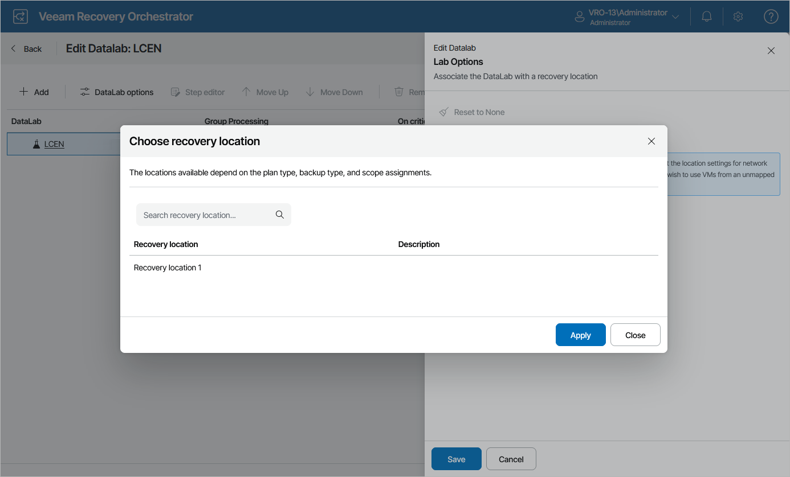The height and width of the screenshot is (477, 790).
Task: Open DataLab options from toolbar
Action: [x=117, y=92]
